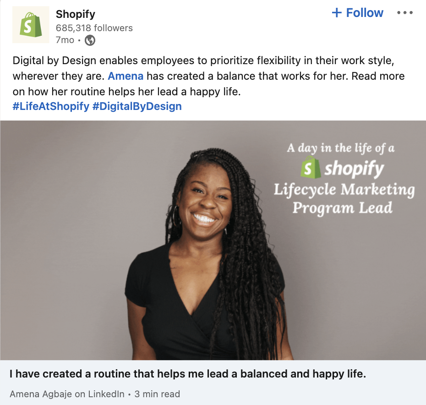
Task: Click the Shopify bag logo inside the article image
Action: tap(311, 167)
